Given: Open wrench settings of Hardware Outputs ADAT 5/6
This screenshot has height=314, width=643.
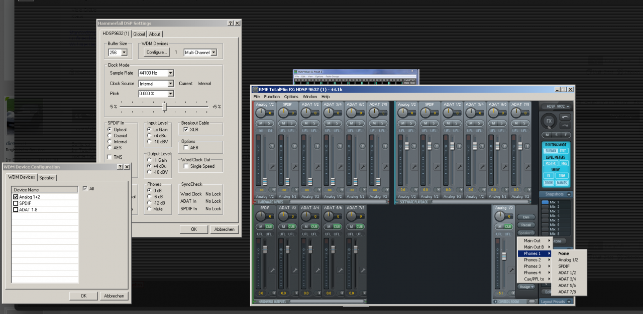Looking at the screenshot, I should click(x=340, y=270).
